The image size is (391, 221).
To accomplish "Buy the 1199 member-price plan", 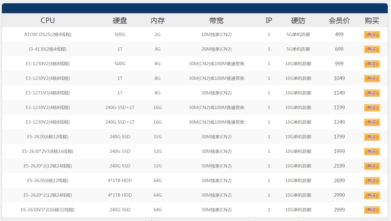I will pos(372,108).
